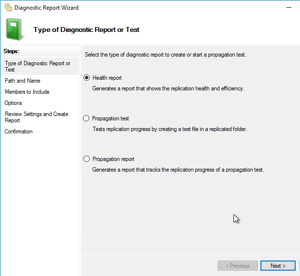Select the Options step in sidebar

pyautogui.click(x=14, y=103)
